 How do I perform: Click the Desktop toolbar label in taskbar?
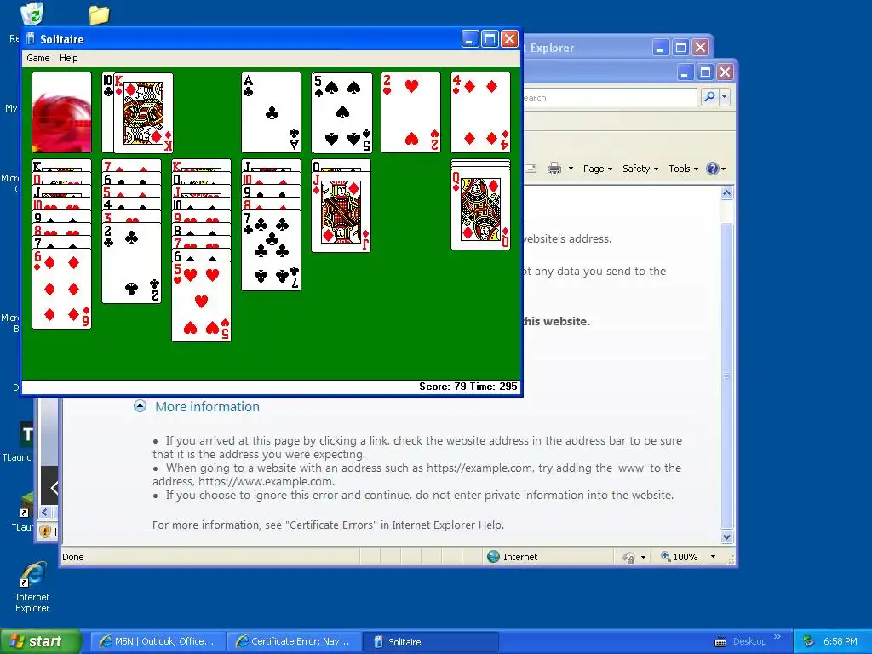coord(749,641)
